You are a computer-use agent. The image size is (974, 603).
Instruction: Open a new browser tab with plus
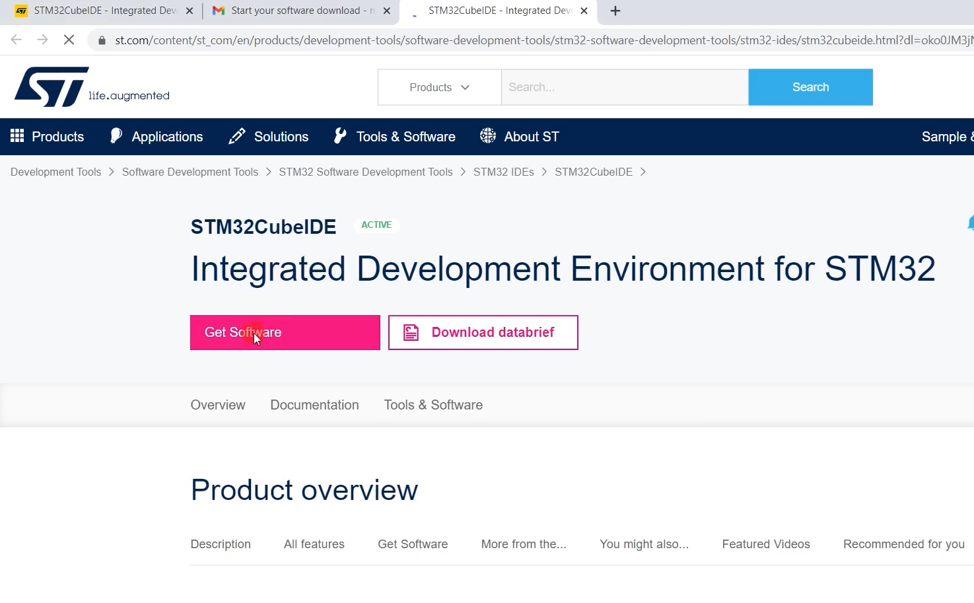(615, 11)
